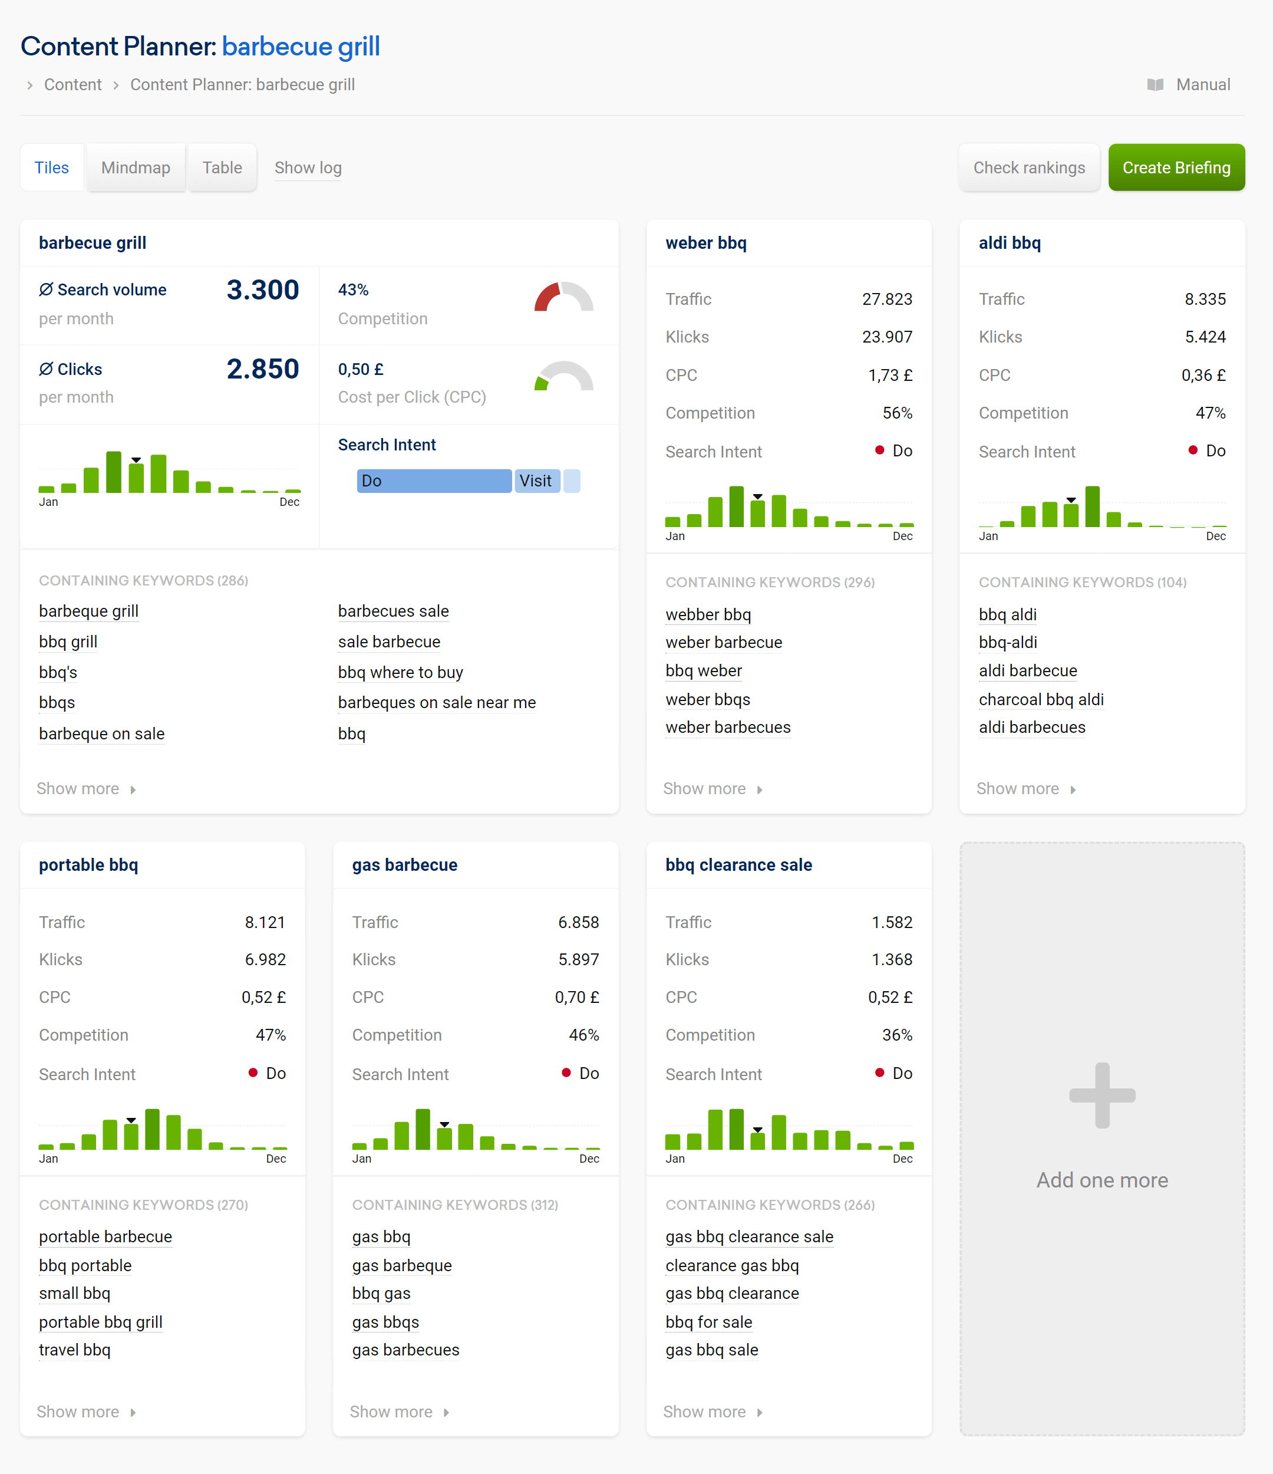The width and height of the screenshot is (1273, 1474).
Task: Click the Do segment in Search Intent bar
Action: [434, 481]
